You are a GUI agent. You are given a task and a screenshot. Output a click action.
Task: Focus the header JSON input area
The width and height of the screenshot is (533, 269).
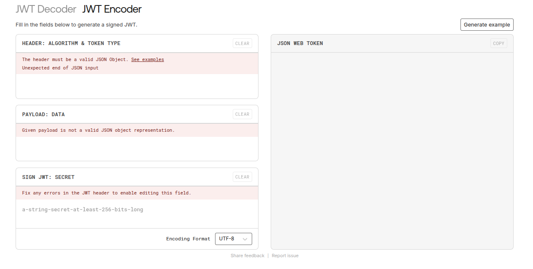click(x=137, y=86)
